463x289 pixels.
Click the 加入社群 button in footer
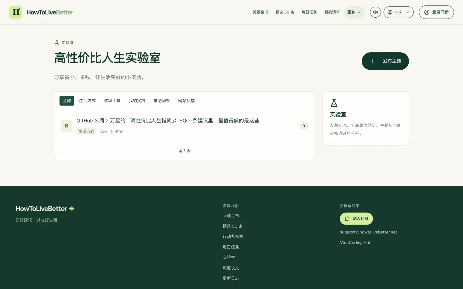[356, 219]
